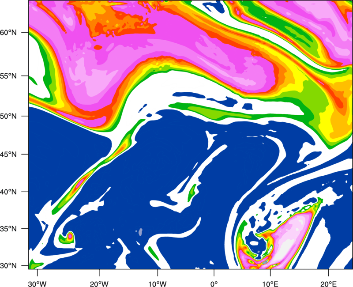Click the 50°N latitude label
The height and width of the screenshot is (287, 353).
tap(8, 116)
